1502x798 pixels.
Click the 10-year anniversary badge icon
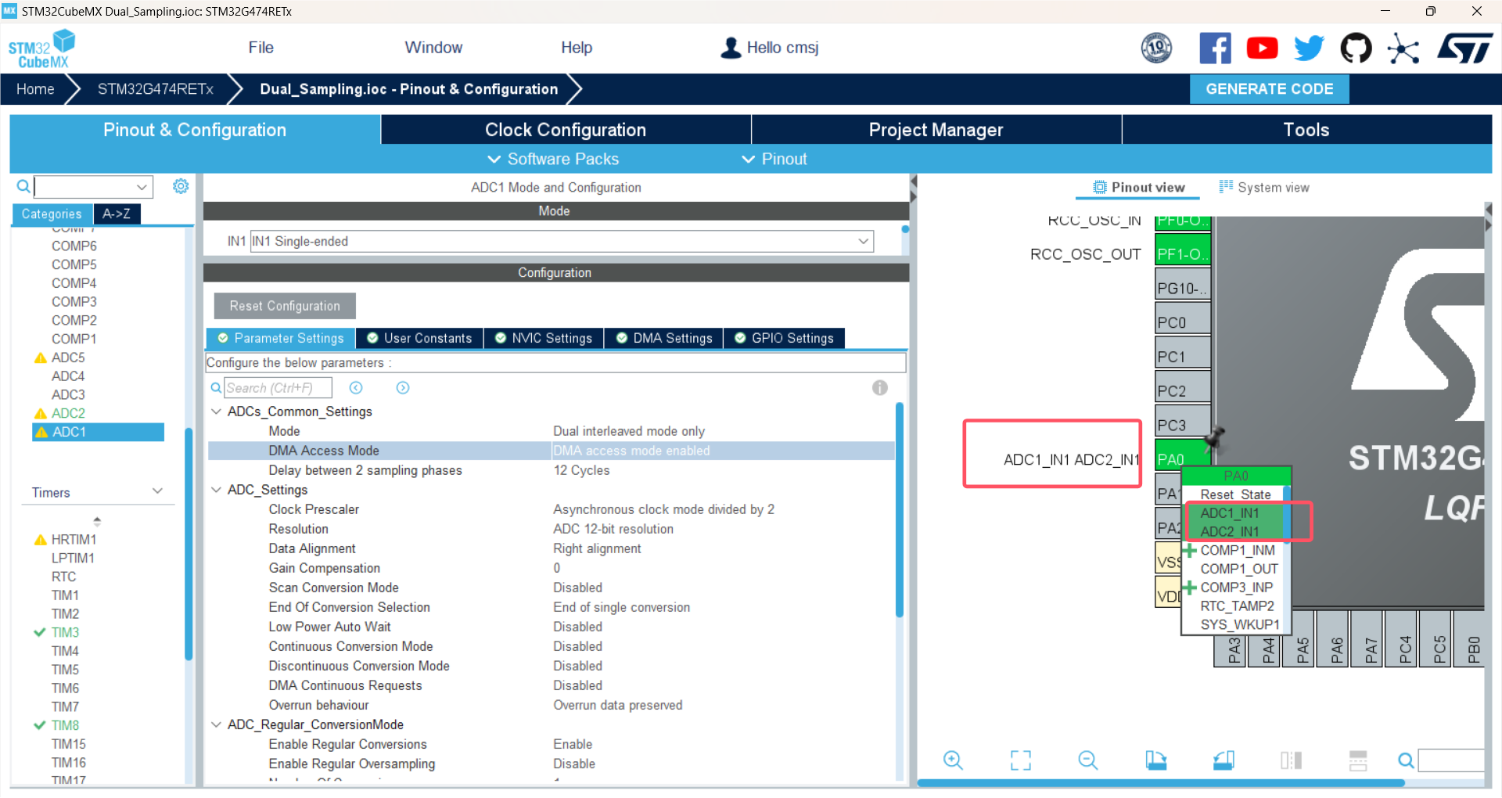1156,49
